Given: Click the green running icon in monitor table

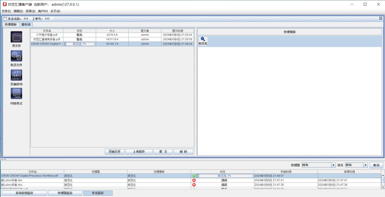Looking at the screenshot, I should tap(194, 176).
